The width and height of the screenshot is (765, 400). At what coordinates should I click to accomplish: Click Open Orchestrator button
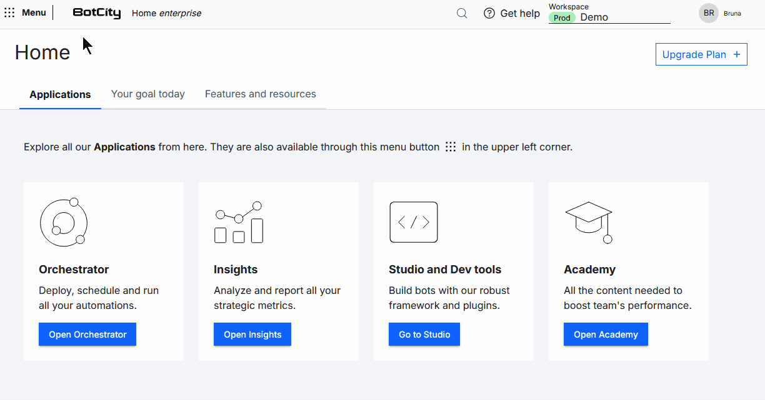click(x=87, y=334)
